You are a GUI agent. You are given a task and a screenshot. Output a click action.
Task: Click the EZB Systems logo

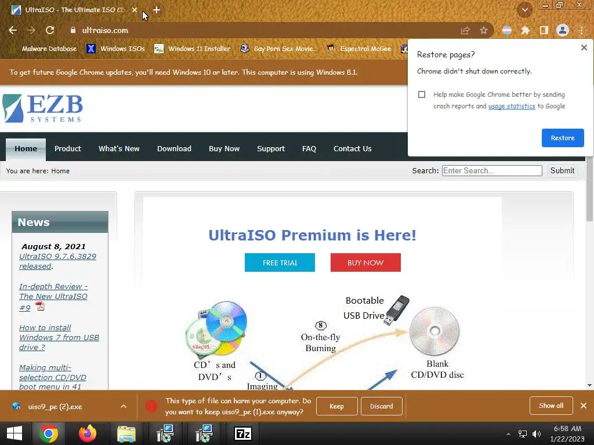tap(42, 108)
